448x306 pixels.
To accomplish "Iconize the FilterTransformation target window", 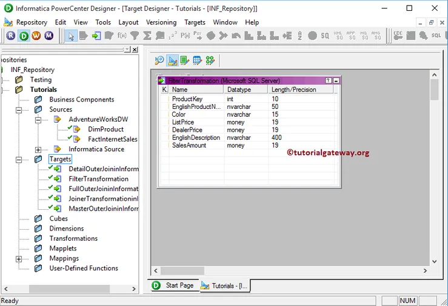I will point(336,80).
